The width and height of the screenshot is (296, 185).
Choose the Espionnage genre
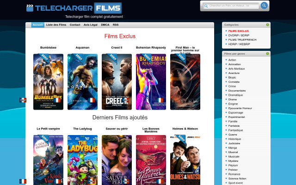point(235,113)
